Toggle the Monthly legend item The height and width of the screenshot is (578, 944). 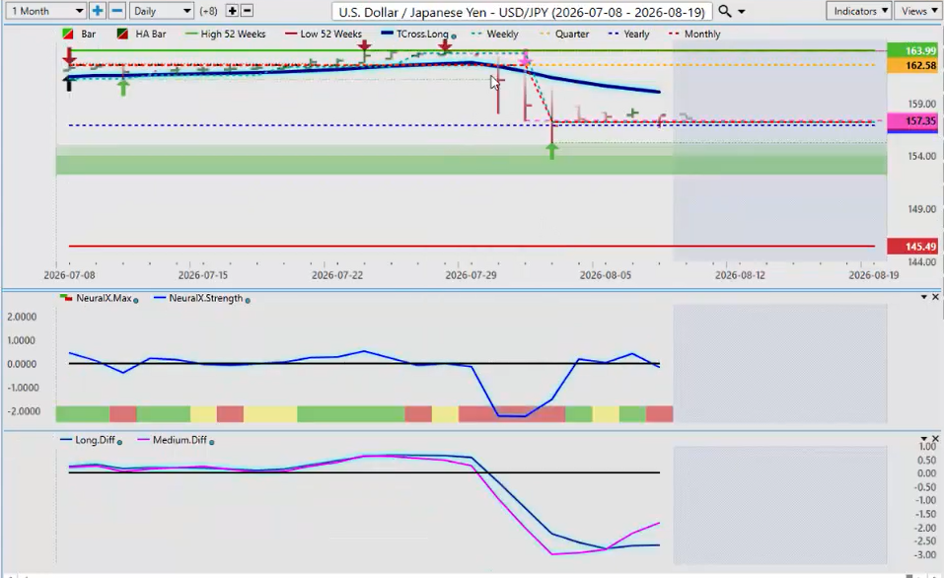694,34
